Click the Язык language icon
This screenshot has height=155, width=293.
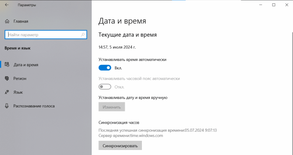(x=7, y=92)
